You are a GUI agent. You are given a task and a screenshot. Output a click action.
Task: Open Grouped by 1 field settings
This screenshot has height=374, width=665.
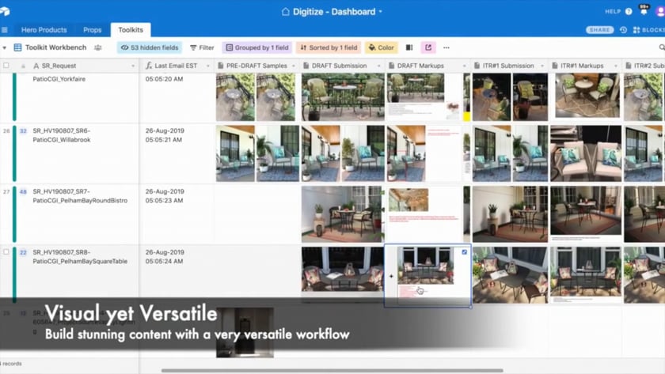[x=257, y=48]
